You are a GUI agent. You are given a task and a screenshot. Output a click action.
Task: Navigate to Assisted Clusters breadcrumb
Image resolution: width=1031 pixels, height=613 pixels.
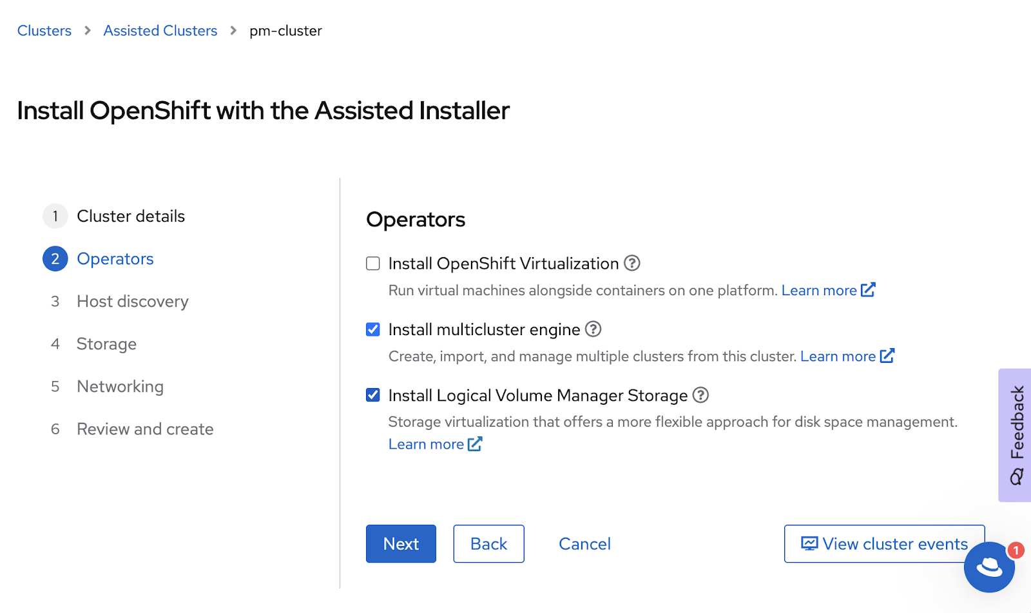pos(160,30)
